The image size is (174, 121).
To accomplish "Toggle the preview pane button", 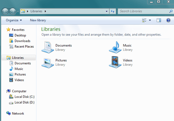I will [x=159, y=20].
